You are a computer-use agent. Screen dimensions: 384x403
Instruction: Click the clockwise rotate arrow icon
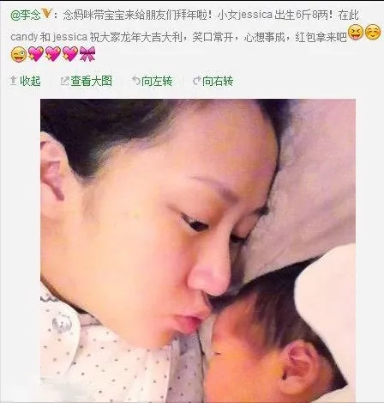coord(197,81)
